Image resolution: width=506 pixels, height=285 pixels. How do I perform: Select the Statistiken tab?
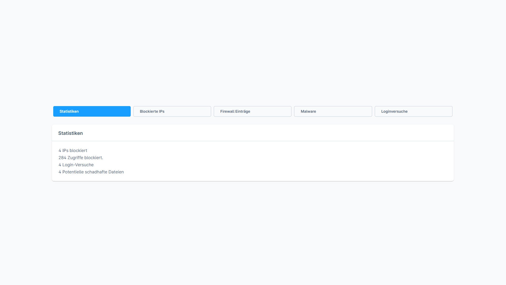click(x=92, y=111)
